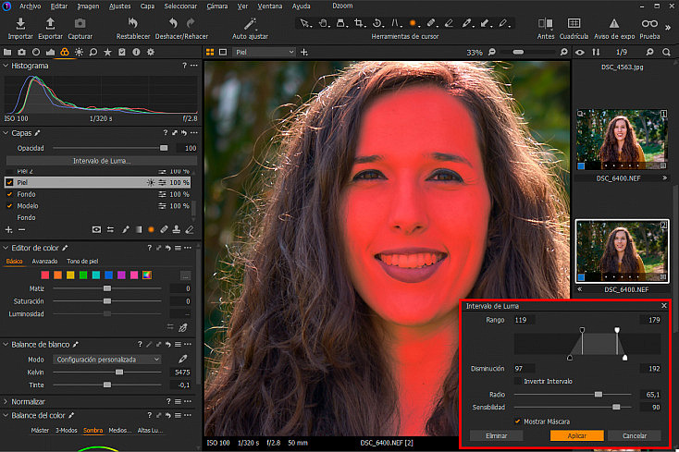Click the Histograma panel help question mark

pos(184,66)
